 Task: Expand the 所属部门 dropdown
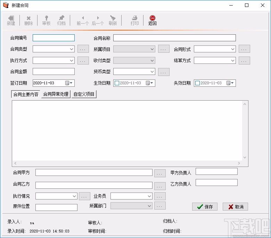(149, 206)
